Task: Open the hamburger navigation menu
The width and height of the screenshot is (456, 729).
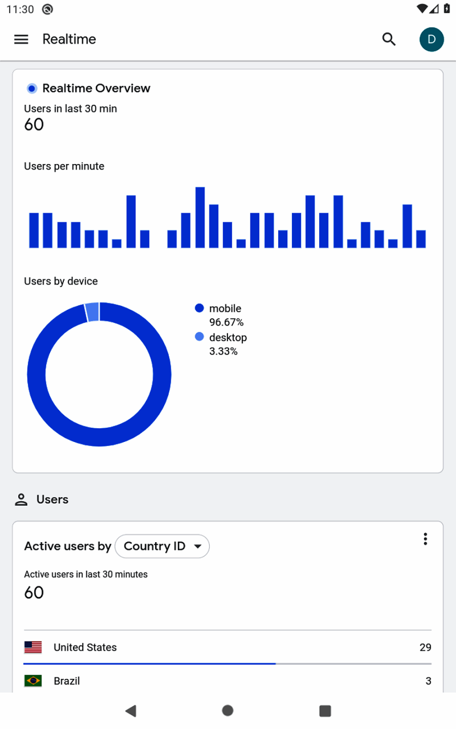Action: tap(21, 39)
